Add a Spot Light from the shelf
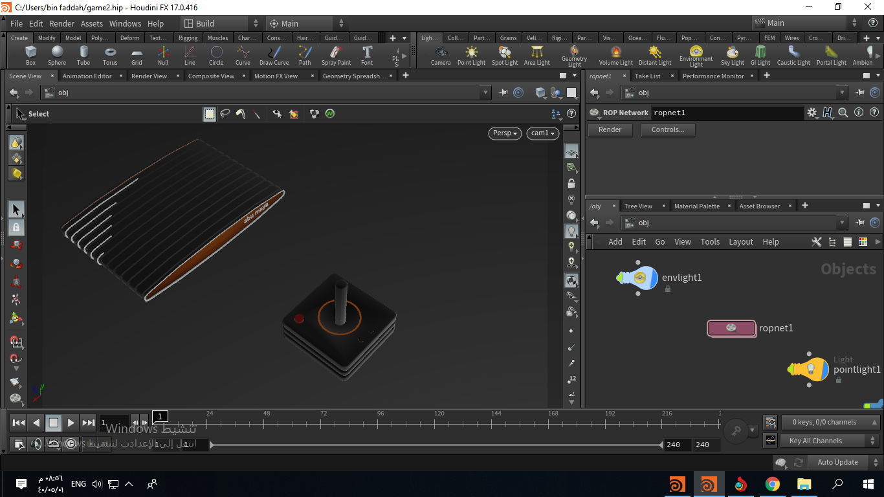 point(505,56)
